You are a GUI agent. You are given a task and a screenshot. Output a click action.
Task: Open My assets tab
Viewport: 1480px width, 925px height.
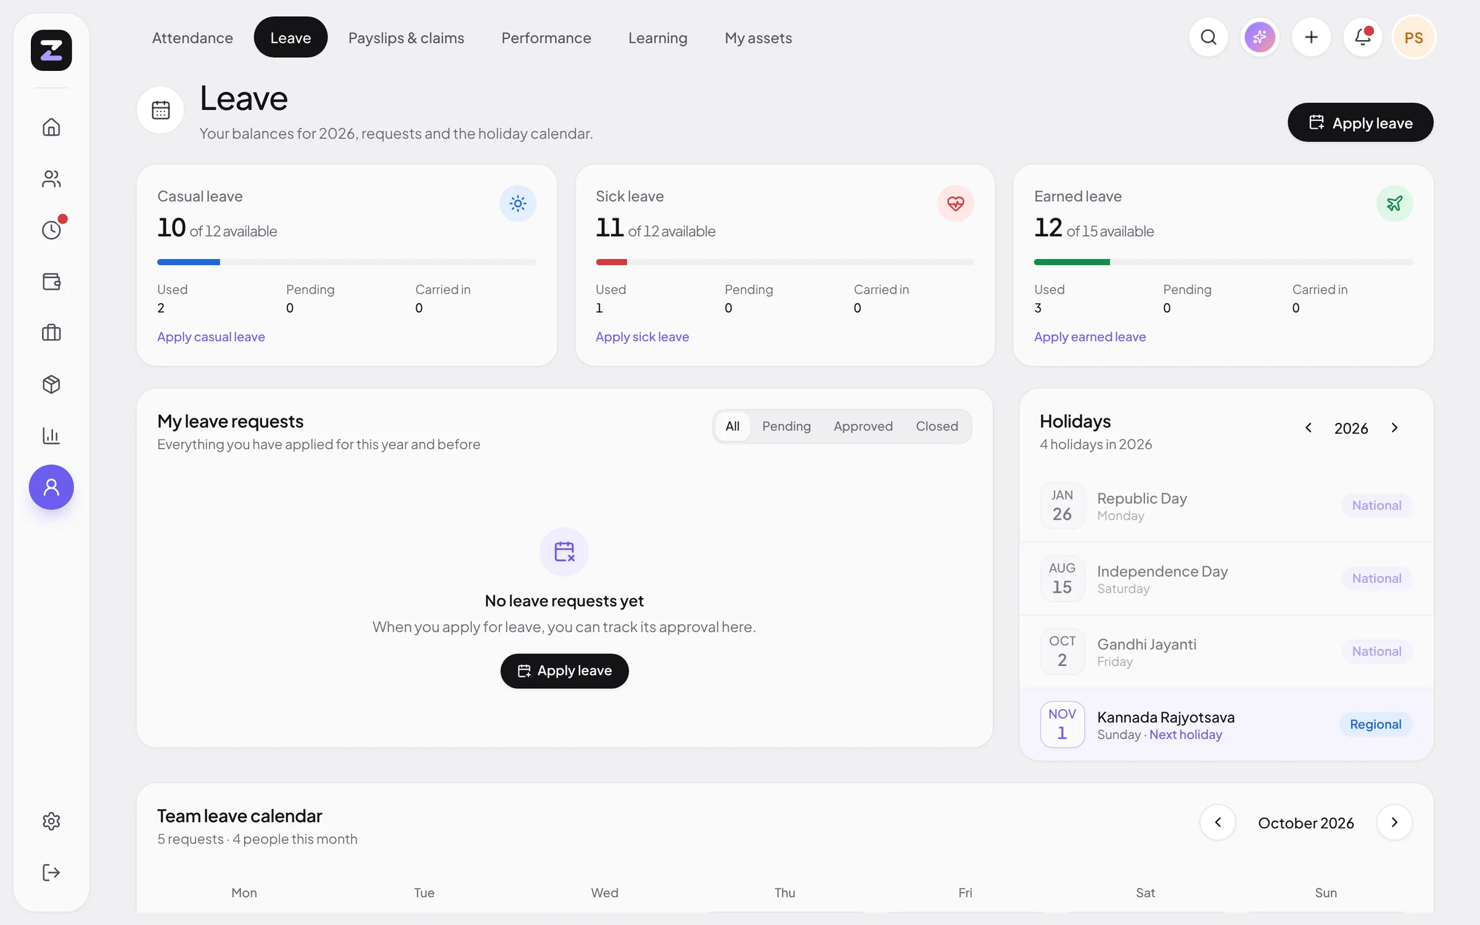(758, 38)
